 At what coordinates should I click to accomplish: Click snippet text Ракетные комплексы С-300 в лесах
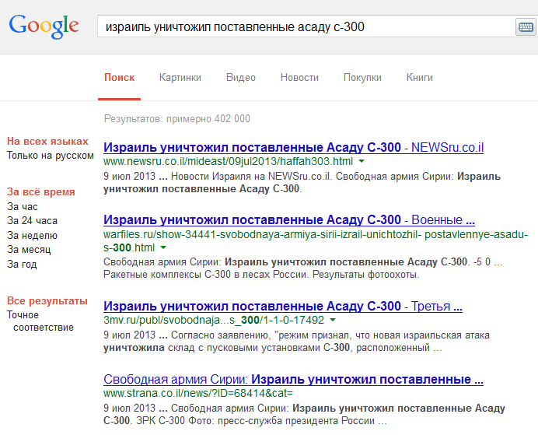pyautogui.click(x=261, y=275)
